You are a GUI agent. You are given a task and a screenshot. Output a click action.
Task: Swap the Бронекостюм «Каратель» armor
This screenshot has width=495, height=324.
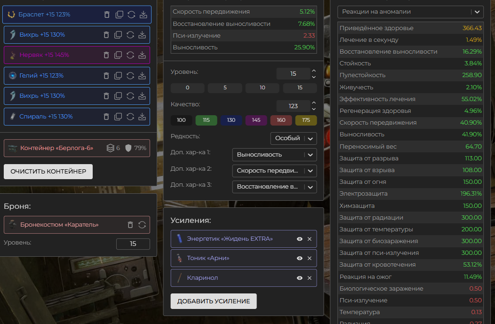142,225
